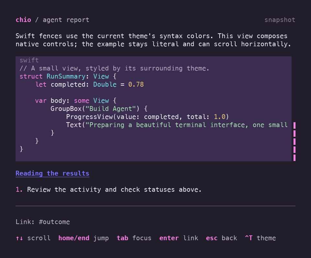Viewport: 311px width, 258px height.
Task: Click the "swift" language label of code fence
Action: pos(29,60)
